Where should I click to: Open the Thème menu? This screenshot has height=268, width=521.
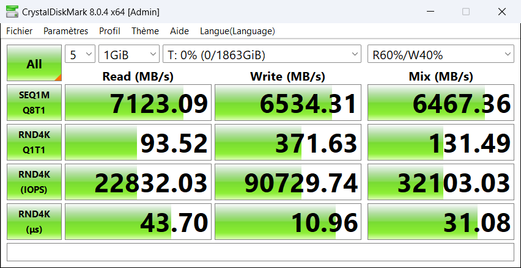[145, 31]
